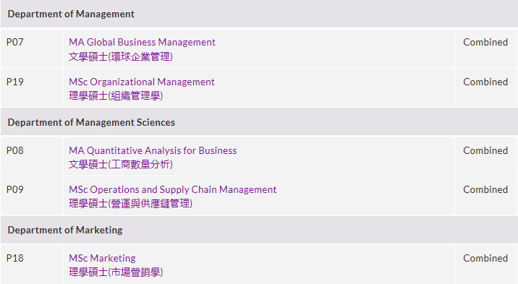518x284 pixels.
Task: Open MA Quantitative Analysis for Business link
Action: [x=153, y=150]
